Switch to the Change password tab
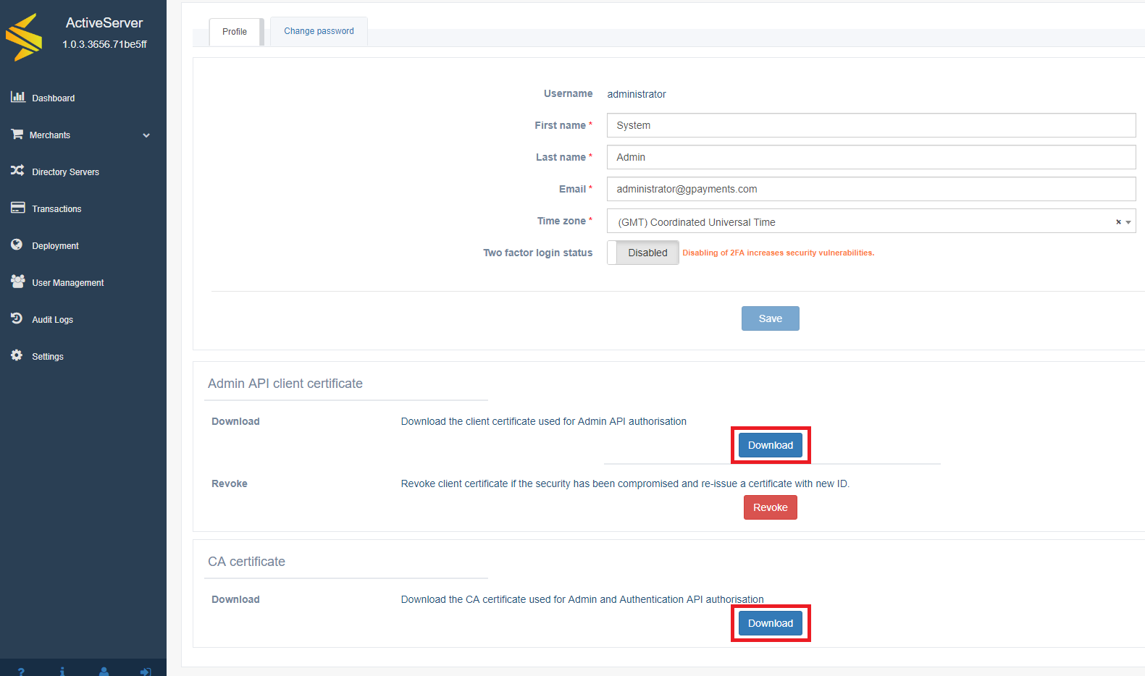 [319, 31]
